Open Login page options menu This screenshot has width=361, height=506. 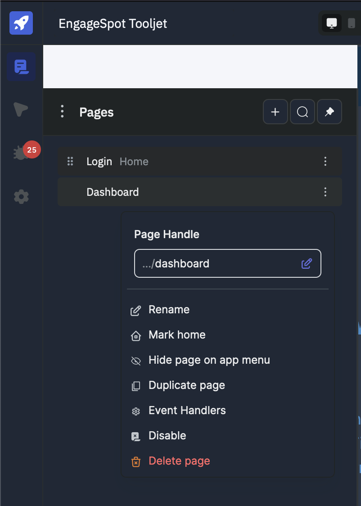[325, 161]
